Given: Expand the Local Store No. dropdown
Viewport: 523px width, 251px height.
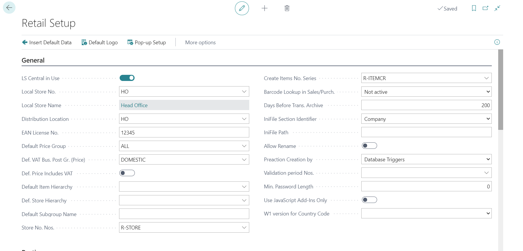Looking at the screenshot, I should coord(244,92).
